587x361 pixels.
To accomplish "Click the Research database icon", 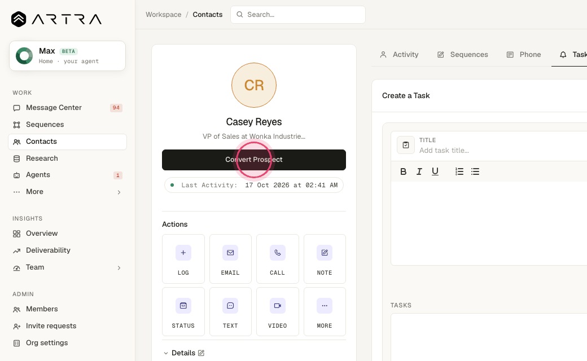I will point(16,159).
